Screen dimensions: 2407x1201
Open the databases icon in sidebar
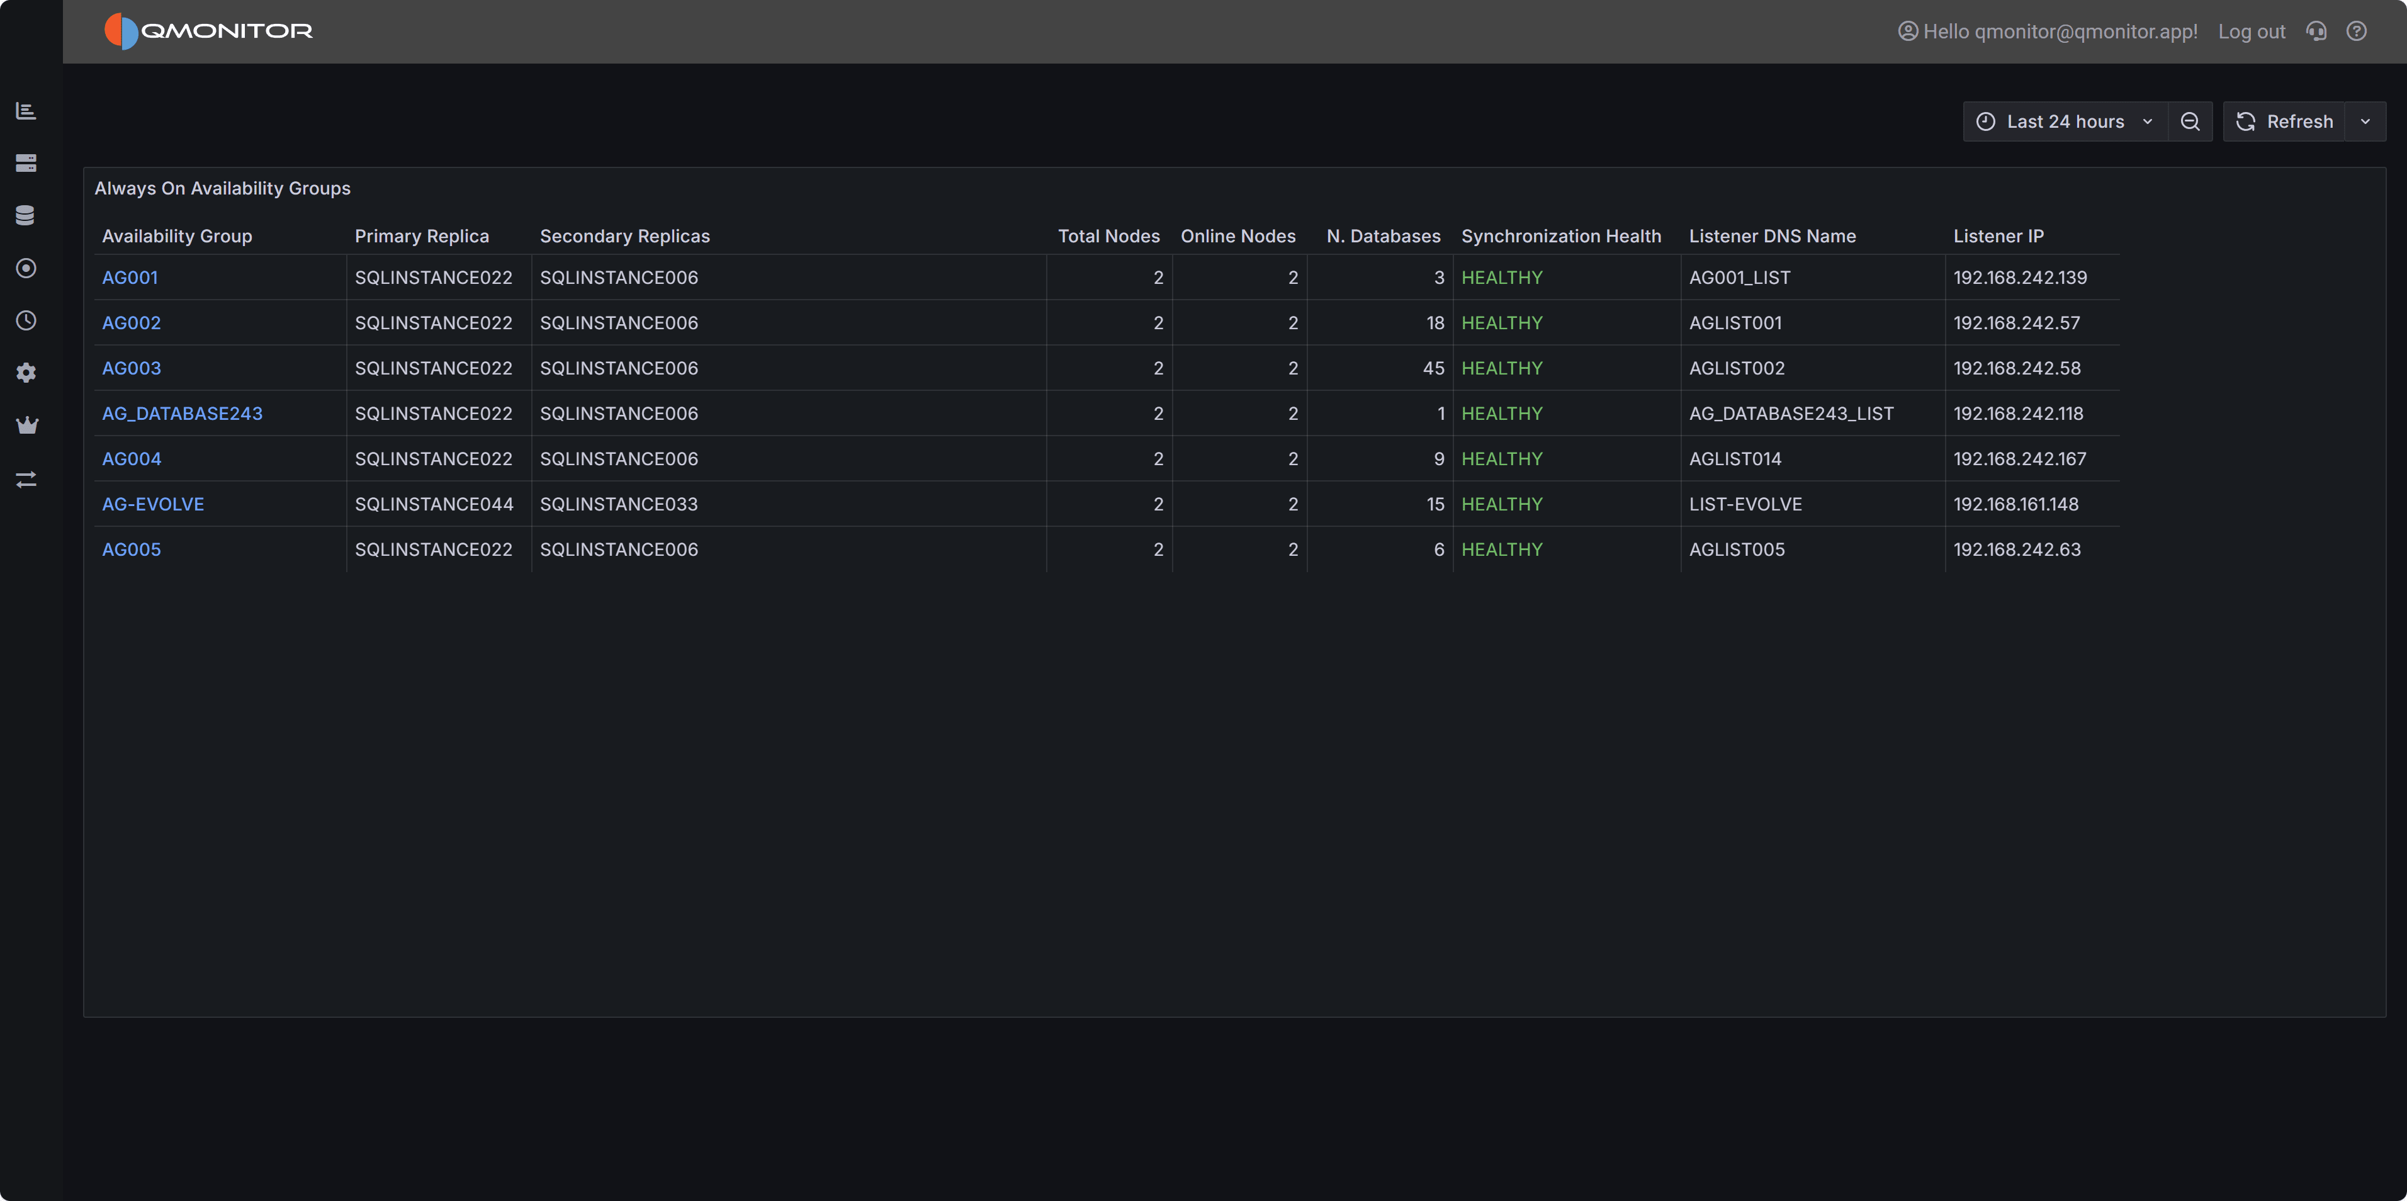tap(26, 214)
